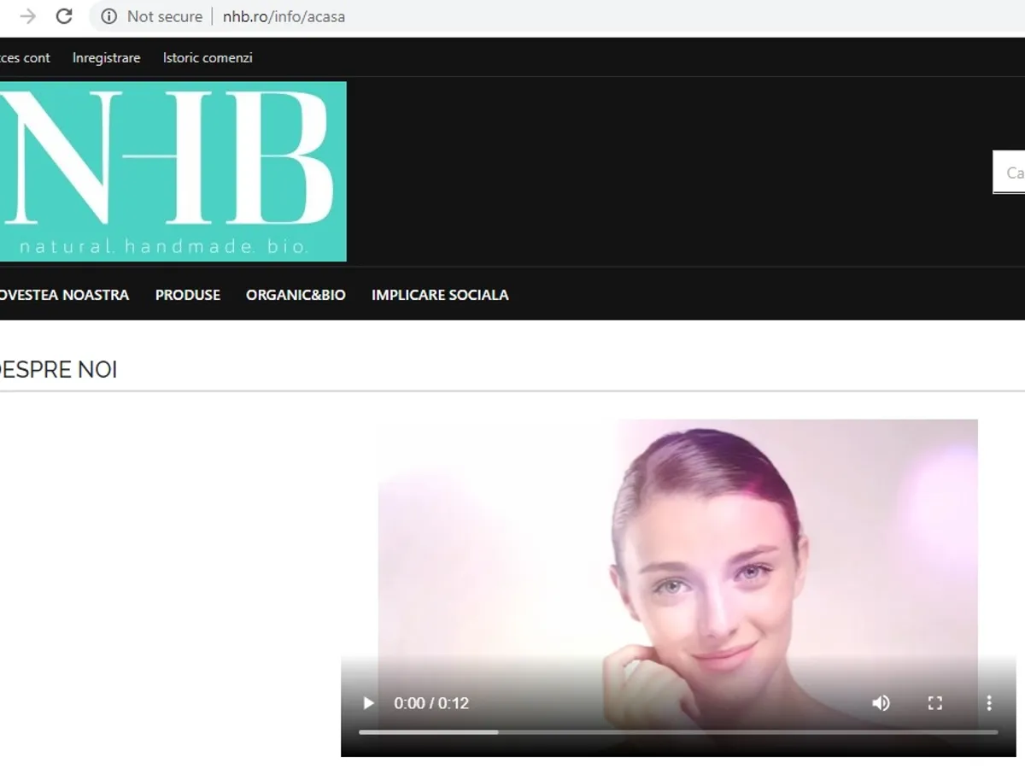Open the Inregistrare link
This screenshot has width=1025, height=769.
pyautogui.click(x=106, y=58)
